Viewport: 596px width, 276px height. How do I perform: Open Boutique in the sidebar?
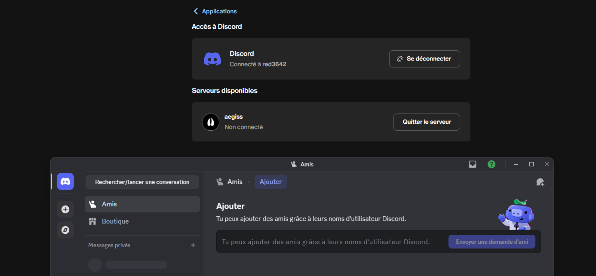point(142,221)
